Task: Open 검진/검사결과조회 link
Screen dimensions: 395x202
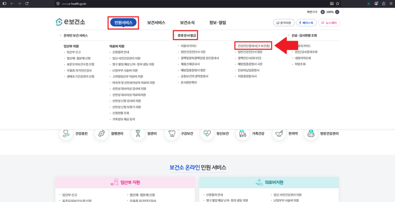Action: pos(306,52)
